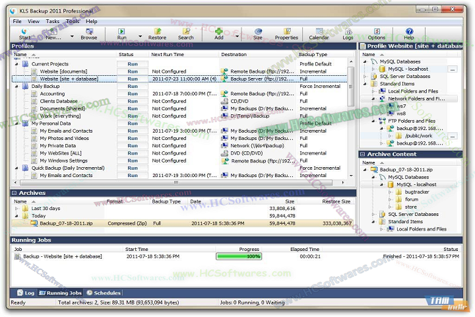This screenshot has height=317, width=475.
Task: Collapse the Daily Backup group
Action: pos(16,87)
